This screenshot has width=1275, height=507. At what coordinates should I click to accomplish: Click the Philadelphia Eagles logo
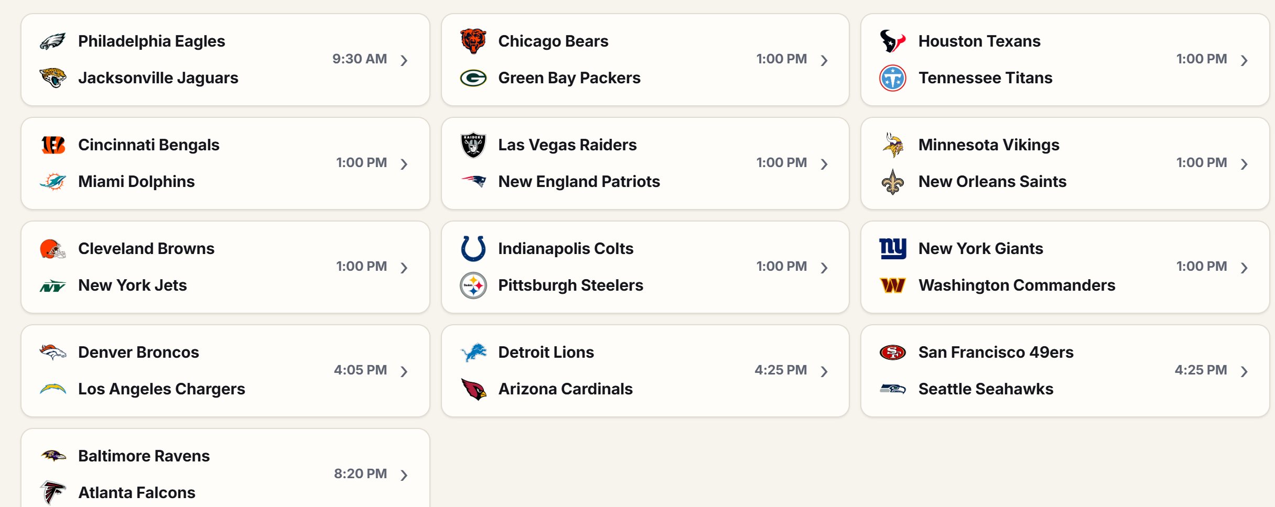click(x=53, y=41)
